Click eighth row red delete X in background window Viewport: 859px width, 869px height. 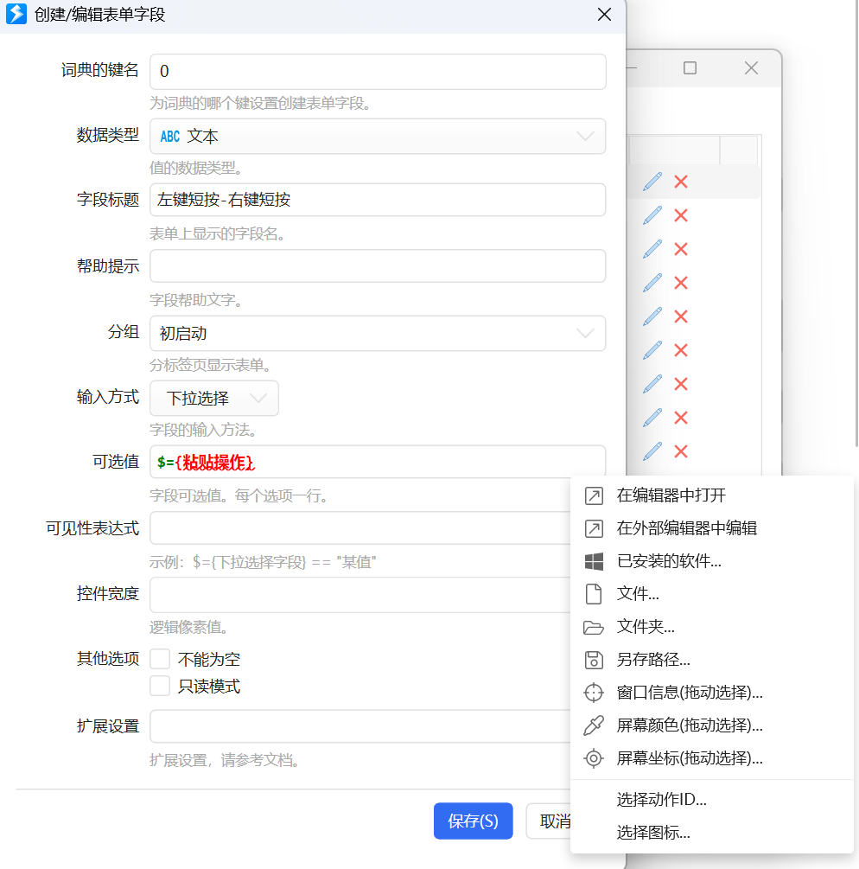[681, 418]
